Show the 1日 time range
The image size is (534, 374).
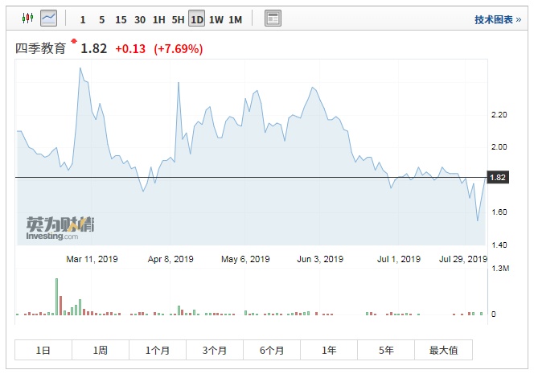[43, 350]
